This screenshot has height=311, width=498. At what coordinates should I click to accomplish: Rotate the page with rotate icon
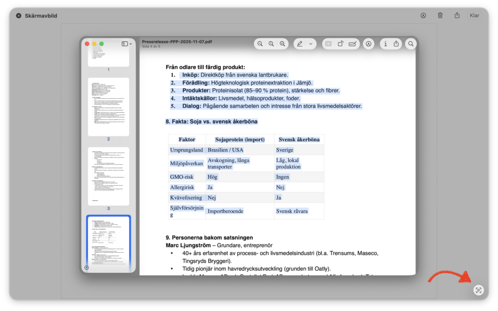pos(340,44)
